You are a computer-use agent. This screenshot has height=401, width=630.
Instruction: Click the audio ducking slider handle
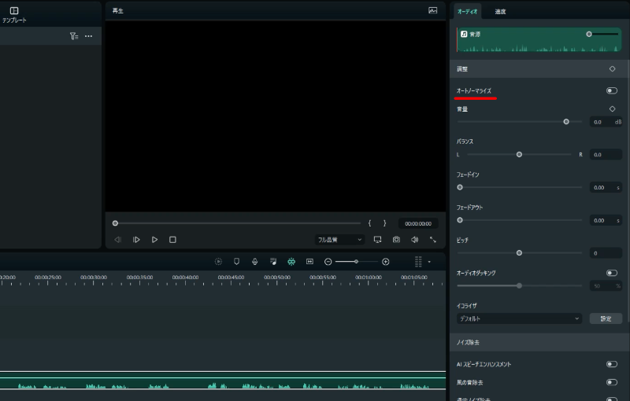pyautogui.click(x=519, y=285)
